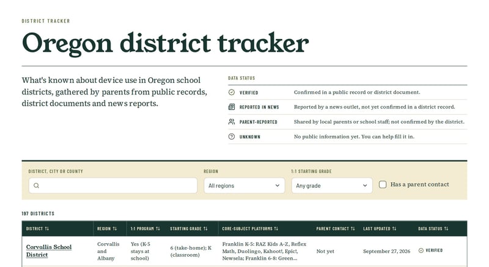Click the Core-Subject Platforms sort arrows icon

click(276, 229)
